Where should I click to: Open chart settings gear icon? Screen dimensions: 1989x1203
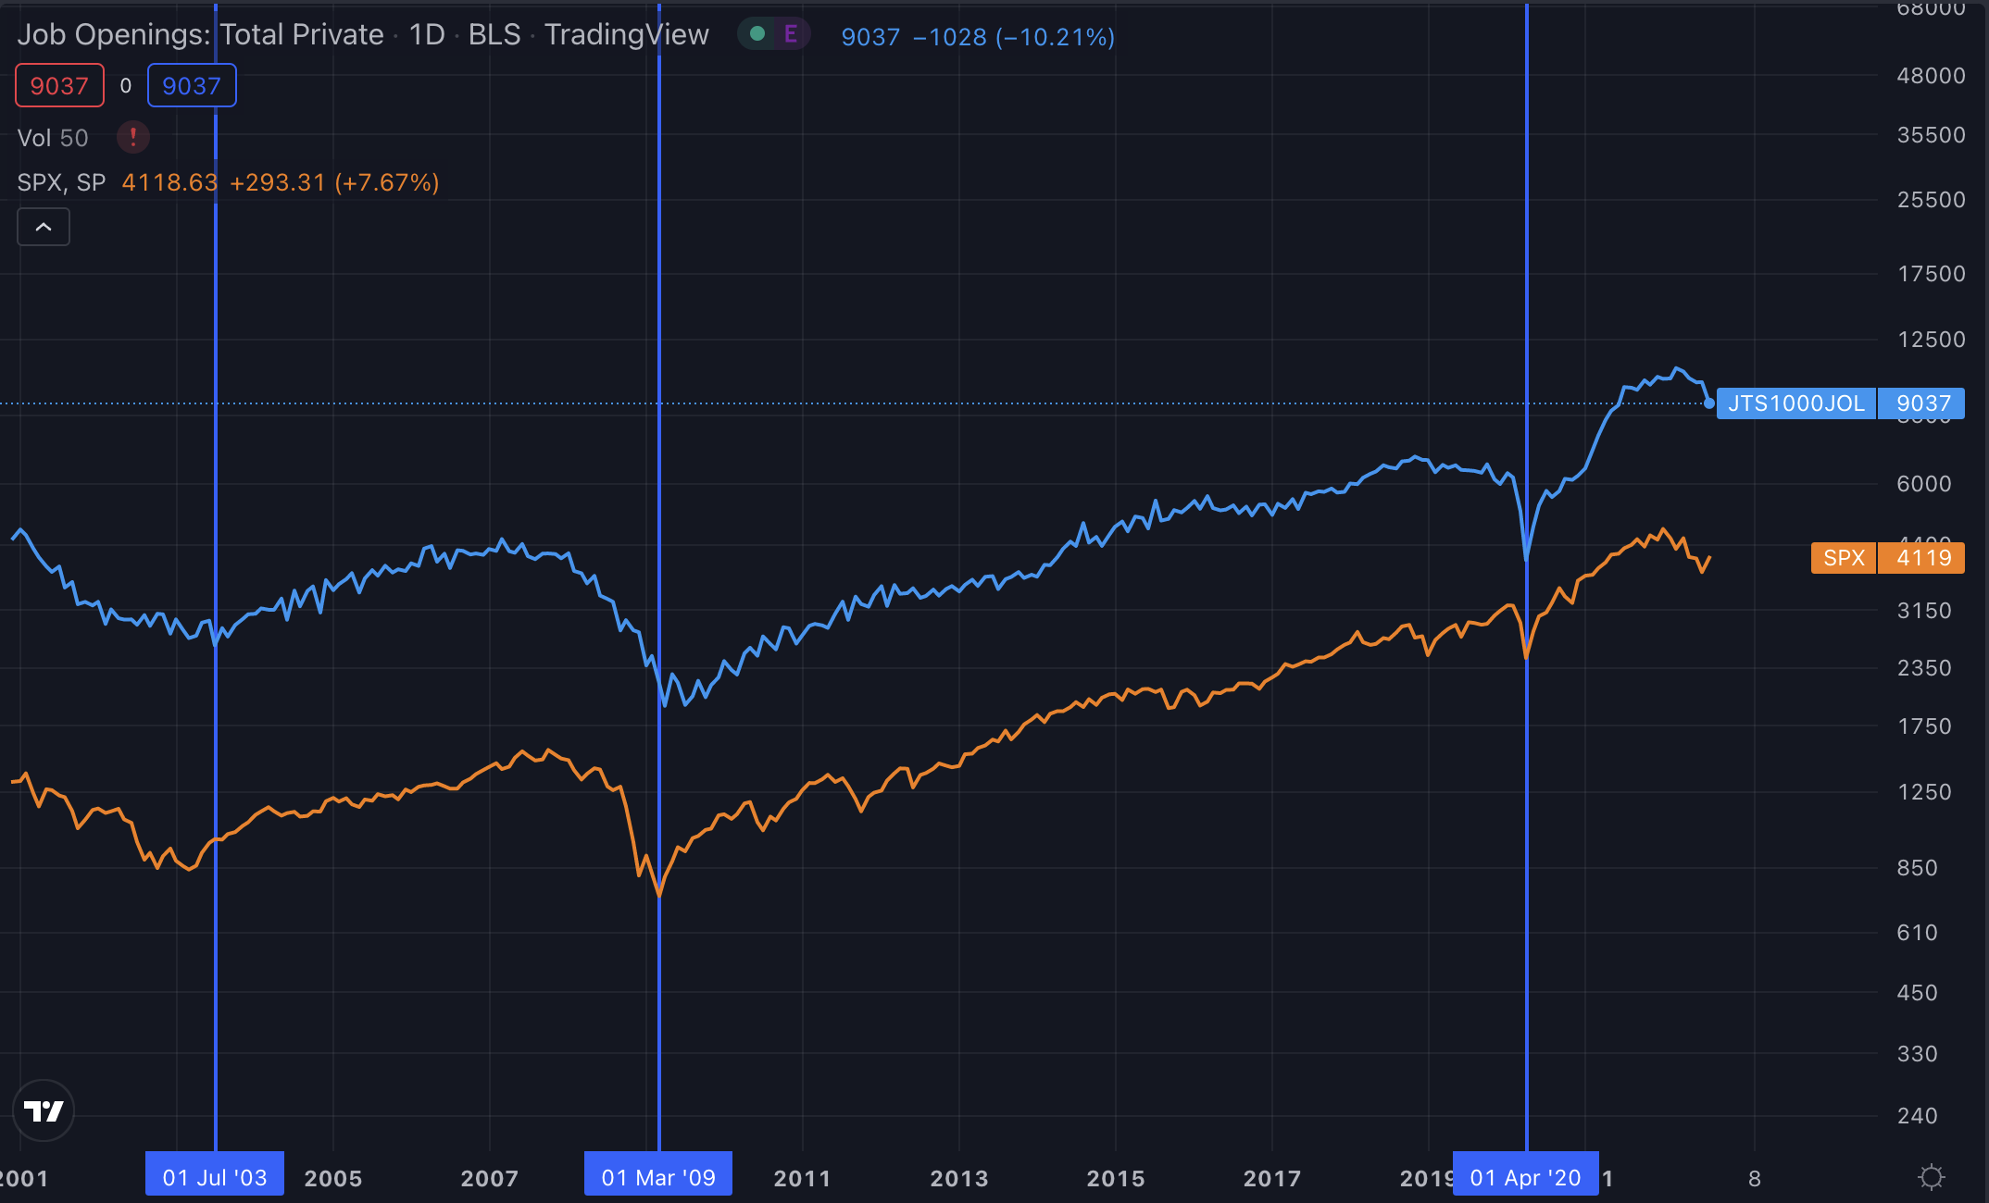point(1931,1177)
